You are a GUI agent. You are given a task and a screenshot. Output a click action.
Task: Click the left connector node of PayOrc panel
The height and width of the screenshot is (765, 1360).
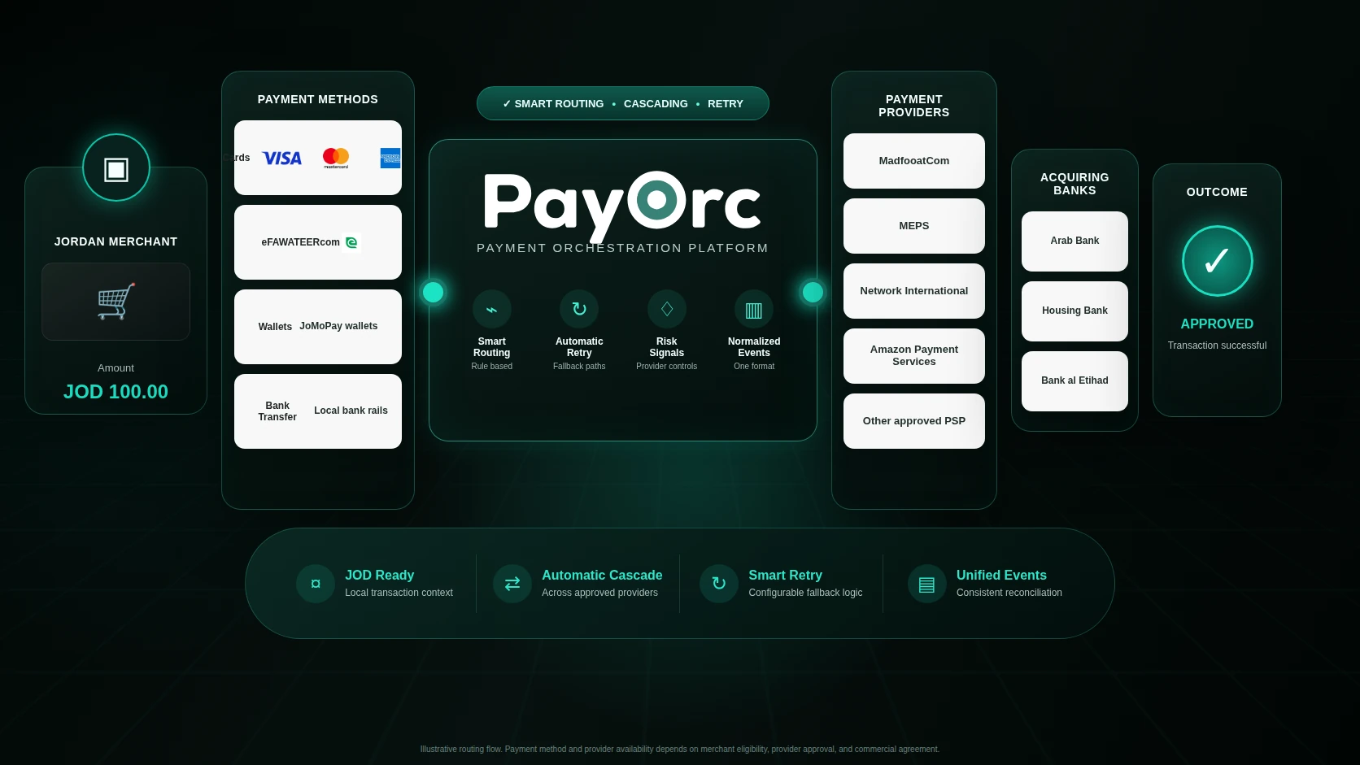click(433, 292)
